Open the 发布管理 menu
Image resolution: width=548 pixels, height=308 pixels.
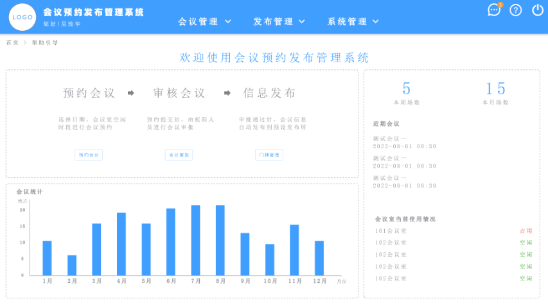click(x=279, y=22)
